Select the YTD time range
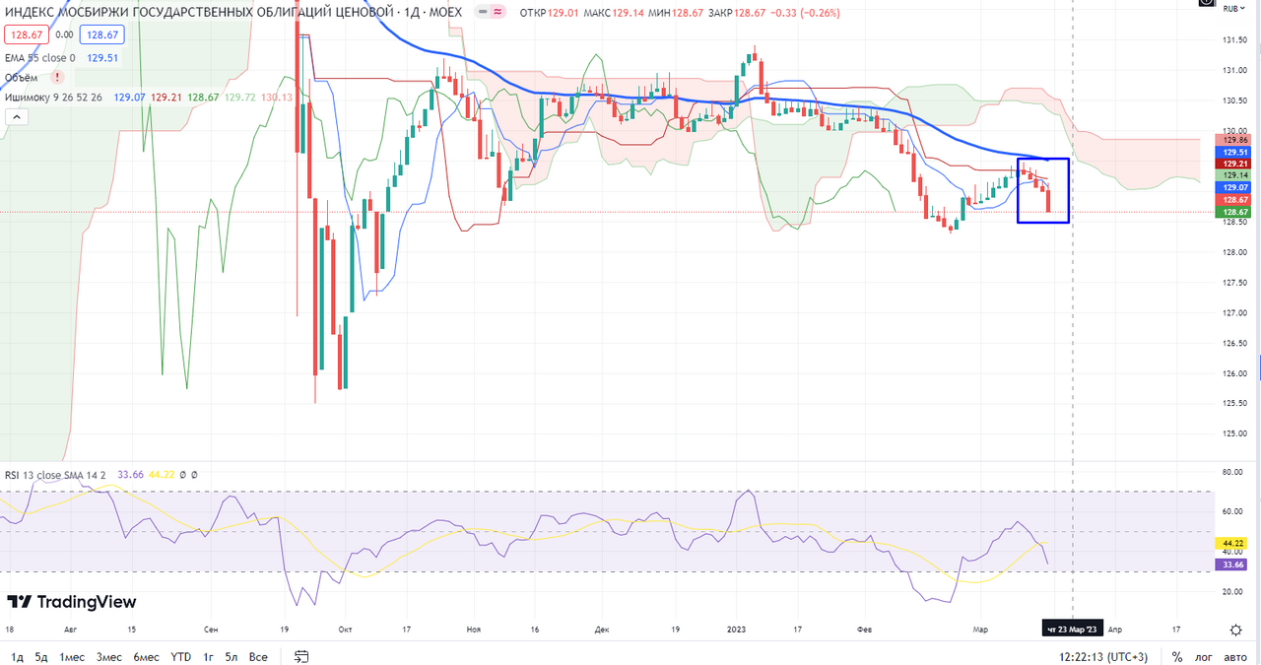 (180, 656)
